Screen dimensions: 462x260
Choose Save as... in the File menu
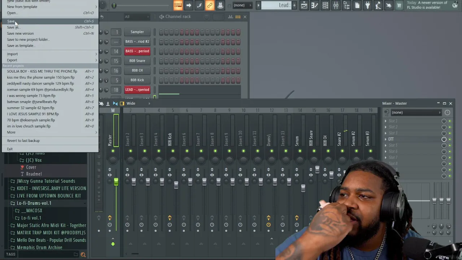[x=49, y=27]
